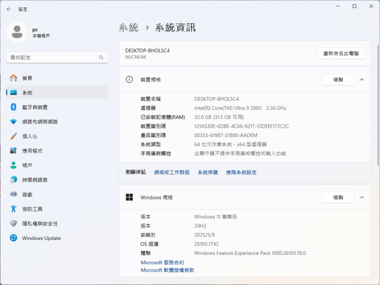Image resolution: width=380 pixels, height=285 pixels.
Task: Click the back arrow icon
Action: (x=9, y=9)
